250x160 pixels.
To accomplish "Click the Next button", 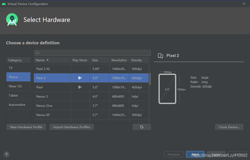I will 195,154.
